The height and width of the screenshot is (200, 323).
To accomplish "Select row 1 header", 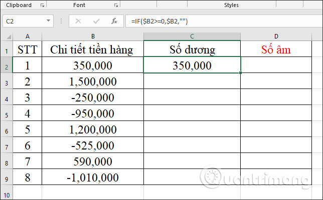I will click(x=7, y=49).
